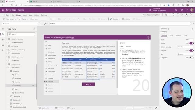Viewport: 195px width, 110px height.
Task: Open the Data sources sidebar icon
Action: pos(3,45)
